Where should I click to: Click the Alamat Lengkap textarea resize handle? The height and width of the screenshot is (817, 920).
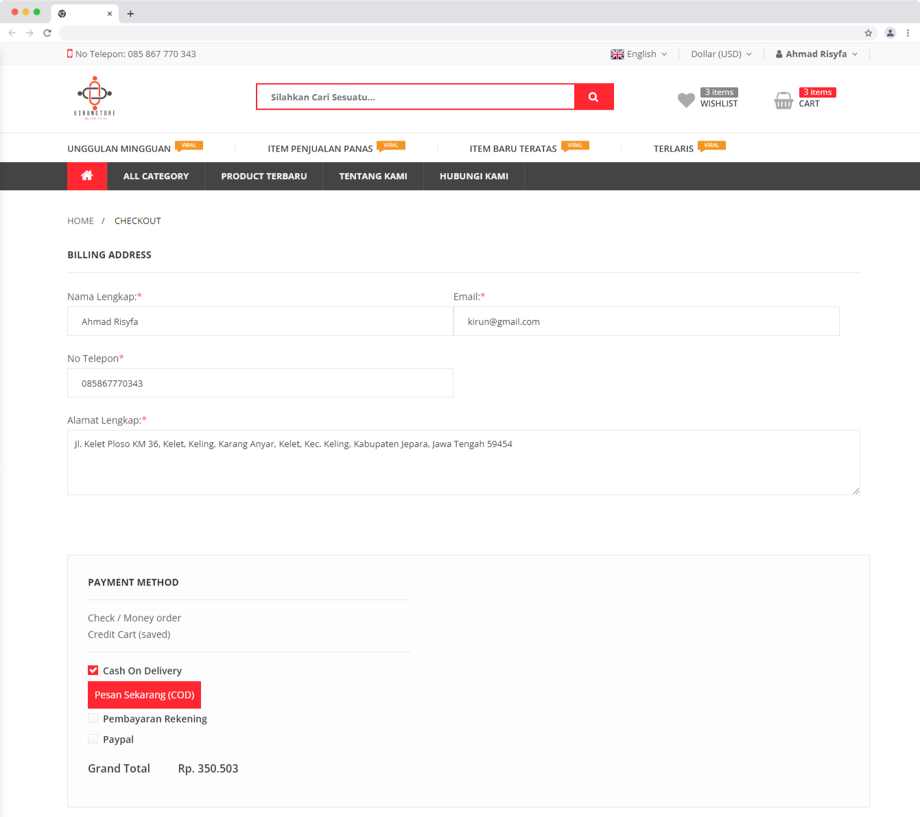click(x=856, y=490)
